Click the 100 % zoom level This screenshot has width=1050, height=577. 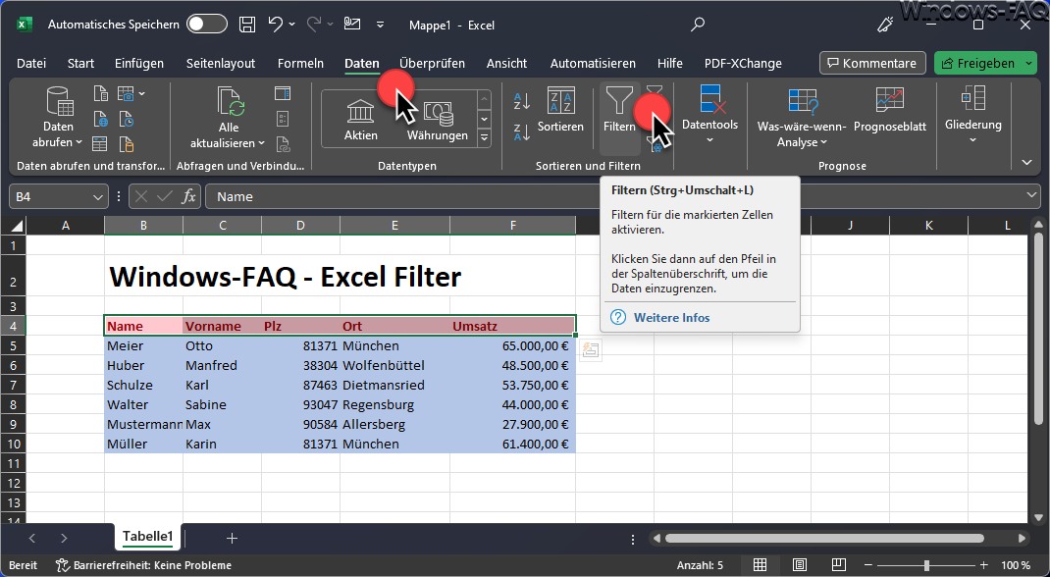point(1016,565)
